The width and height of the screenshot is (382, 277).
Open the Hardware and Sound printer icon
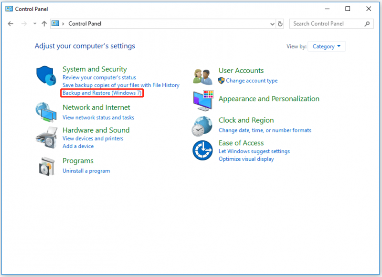46,138
